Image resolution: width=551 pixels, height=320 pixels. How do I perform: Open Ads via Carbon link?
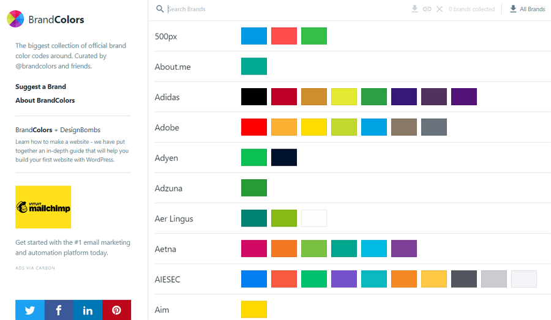pyautogui.click(x=35, y=268)
